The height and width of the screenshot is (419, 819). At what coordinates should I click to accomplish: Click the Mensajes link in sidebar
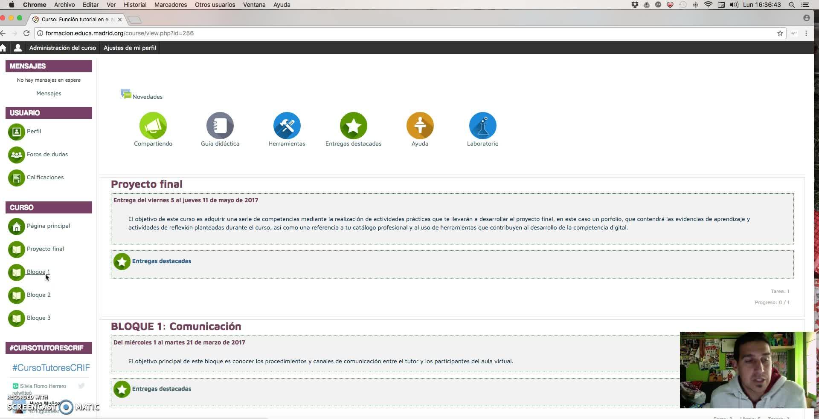tap(49, 93)
